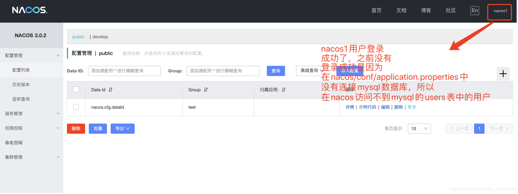Click the 查询 search button
The image size is (518, 194).
coord(276,71)
